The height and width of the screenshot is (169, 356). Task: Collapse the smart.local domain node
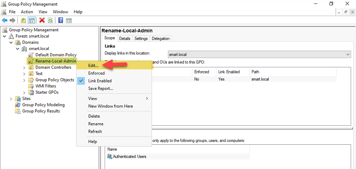[18, 49]
